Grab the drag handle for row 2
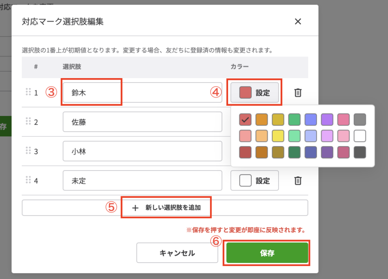This screenshot has height=279, width=388. click(28, 121)
